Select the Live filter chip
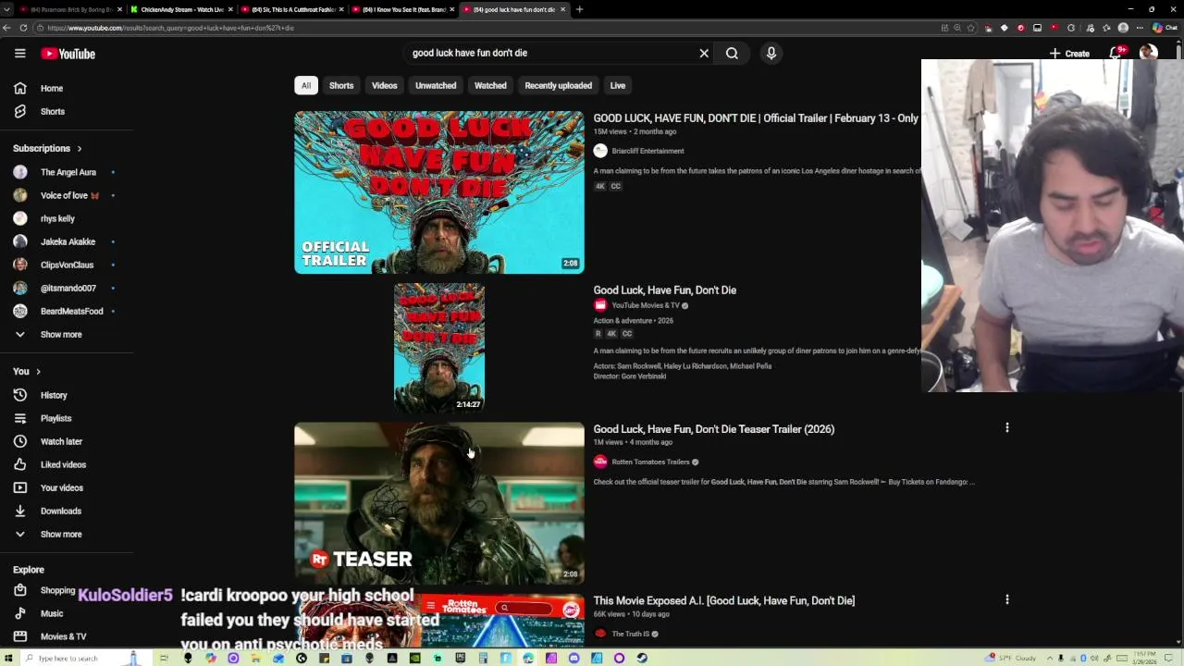 pos(618,85)
